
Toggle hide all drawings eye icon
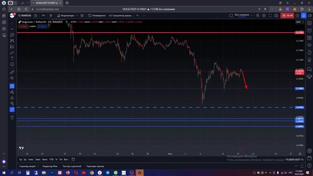(x=12, y=104)
